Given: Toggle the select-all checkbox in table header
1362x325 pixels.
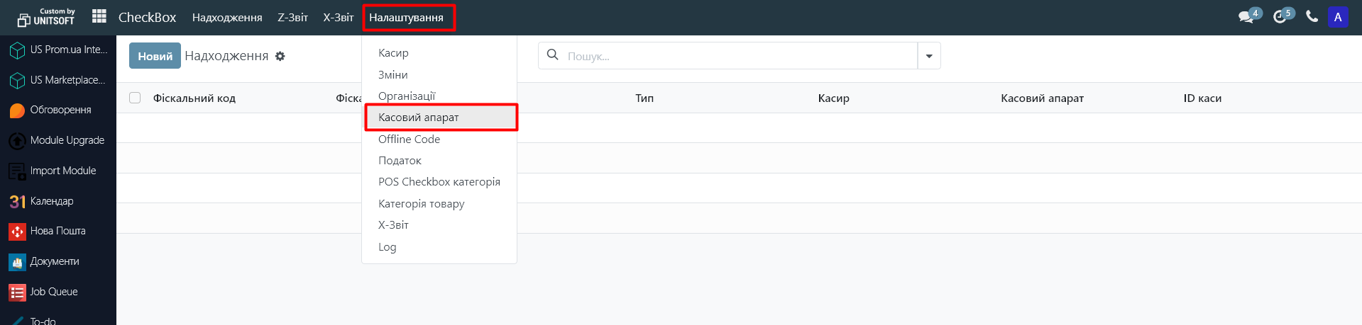Looking at the screenshot, I should pyautogui.click(x=135, y=98).
